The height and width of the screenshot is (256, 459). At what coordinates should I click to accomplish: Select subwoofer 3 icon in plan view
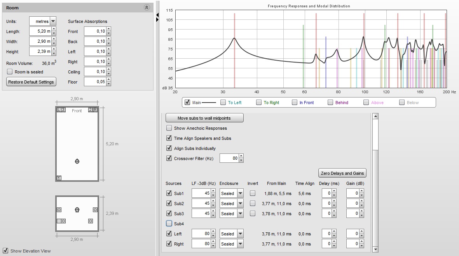pyautogui.click(x=63, y=110)
